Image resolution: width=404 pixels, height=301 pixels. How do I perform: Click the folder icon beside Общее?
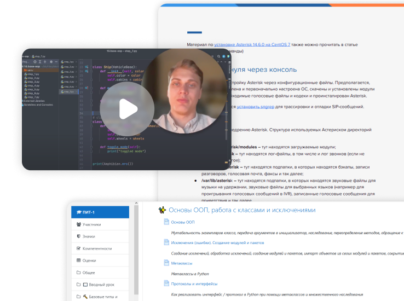coord(79,273)
